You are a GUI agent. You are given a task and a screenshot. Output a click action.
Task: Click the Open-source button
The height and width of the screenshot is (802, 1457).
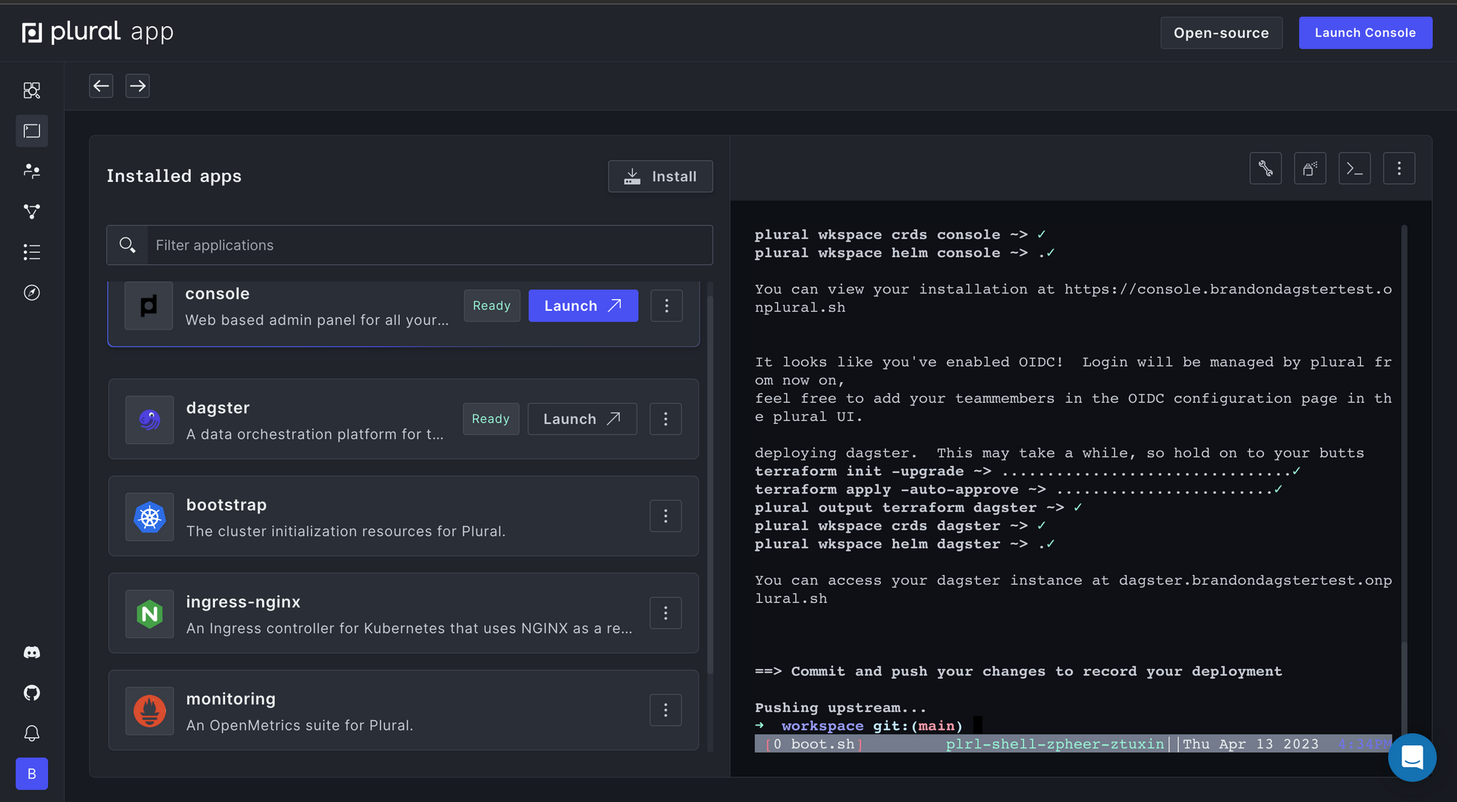[x=1222, y=33]
